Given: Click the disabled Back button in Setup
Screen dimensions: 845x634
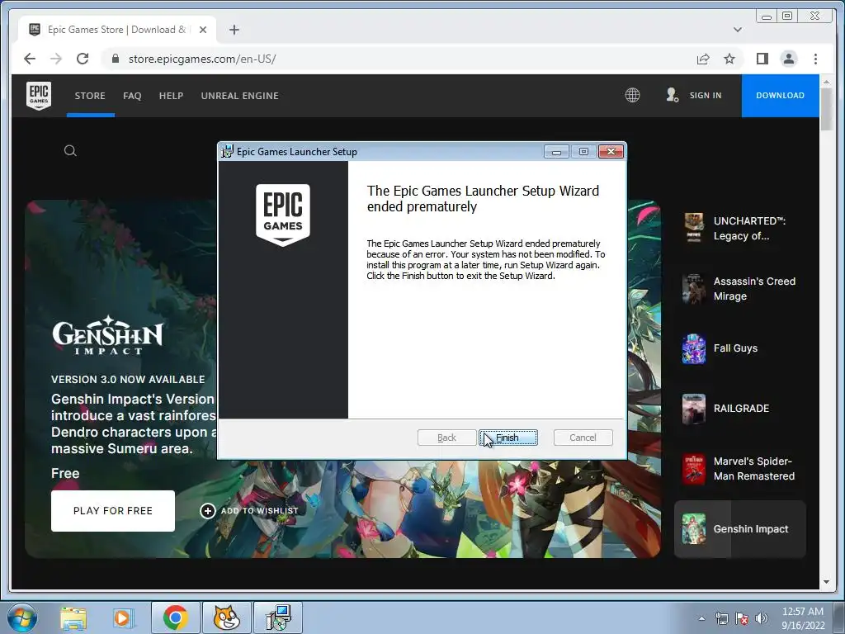Looking at the screenshot, I should 446,438.
